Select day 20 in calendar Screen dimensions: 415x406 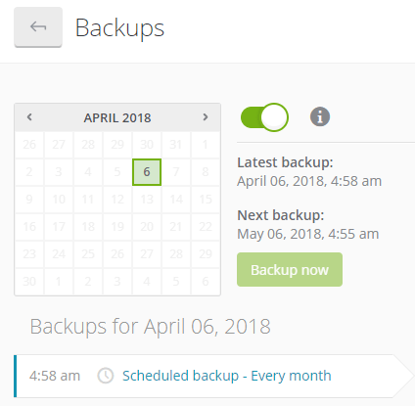pos(147,227)
